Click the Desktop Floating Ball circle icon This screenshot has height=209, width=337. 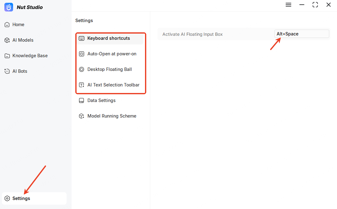click(x=81, y=69)
